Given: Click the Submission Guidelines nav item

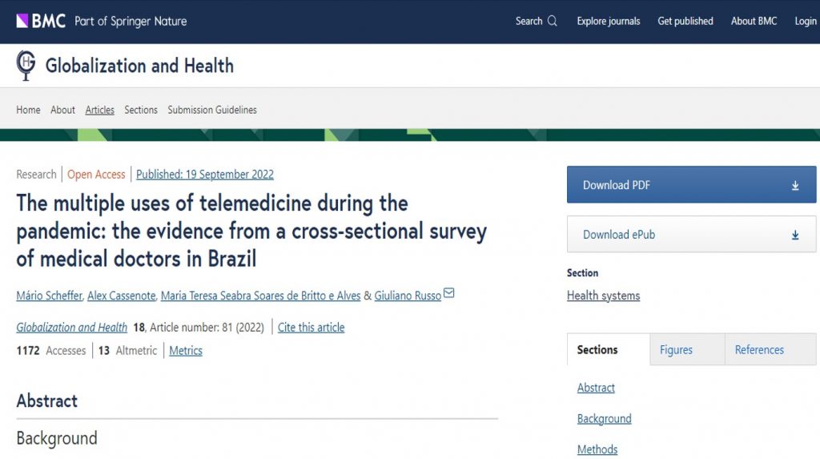Looking at the screenshot, I should click(x=212, y=110).
